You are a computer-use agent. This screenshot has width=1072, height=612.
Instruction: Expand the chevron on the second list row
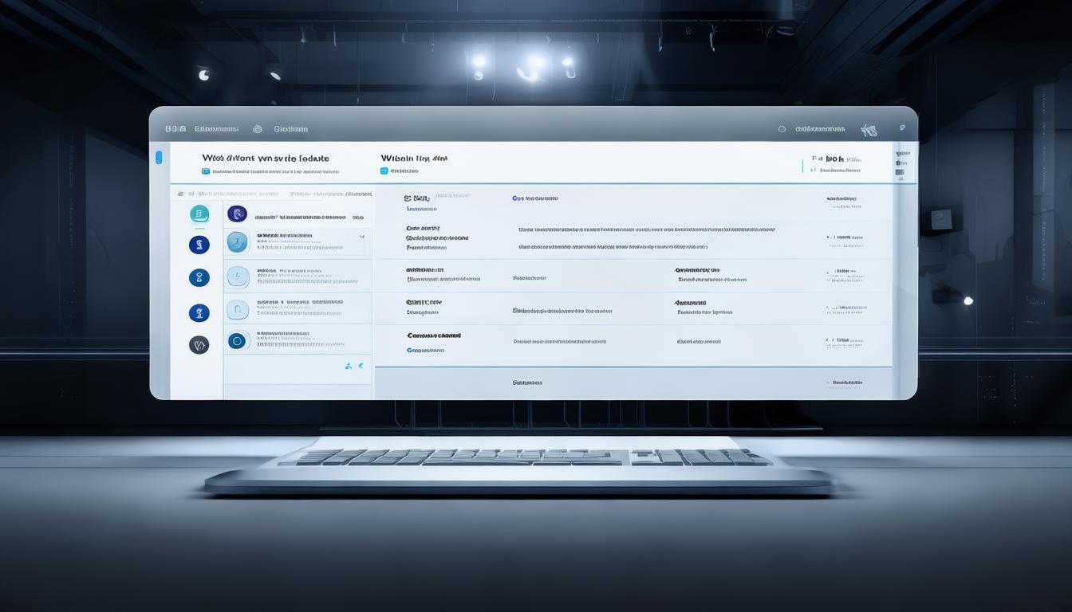point(362,237)
